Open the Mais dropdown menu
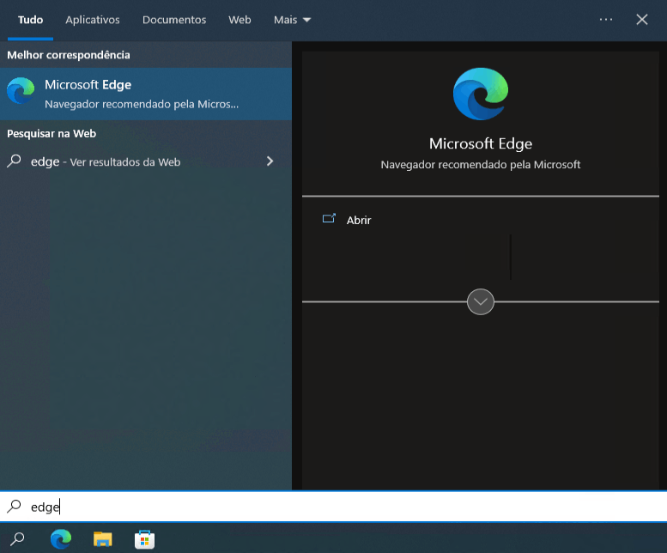667x553 pixels. [x=292, y=20]
